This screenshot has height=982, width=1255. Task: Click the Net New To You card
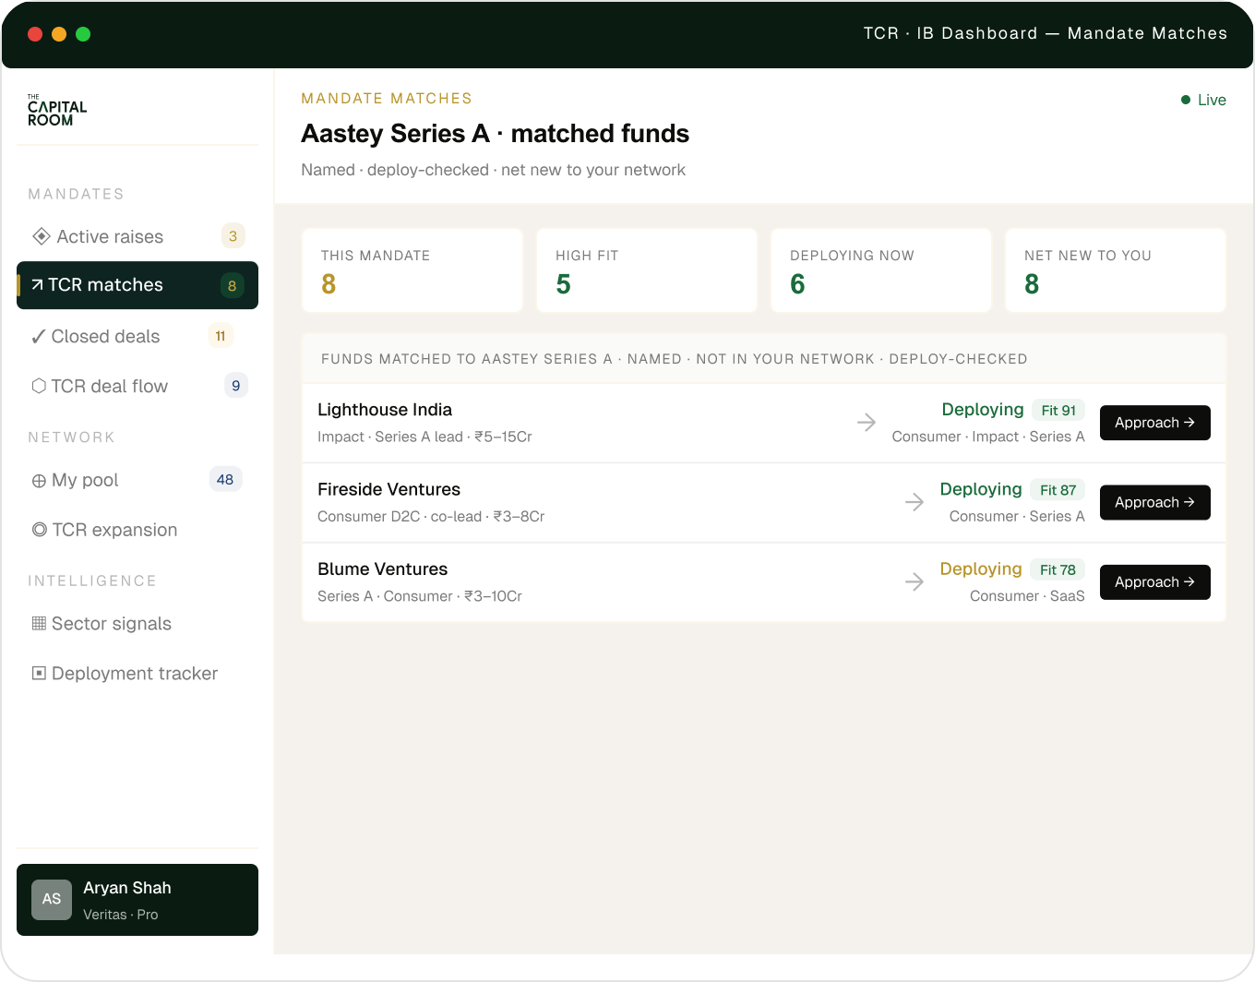(x=1116, y=270)
